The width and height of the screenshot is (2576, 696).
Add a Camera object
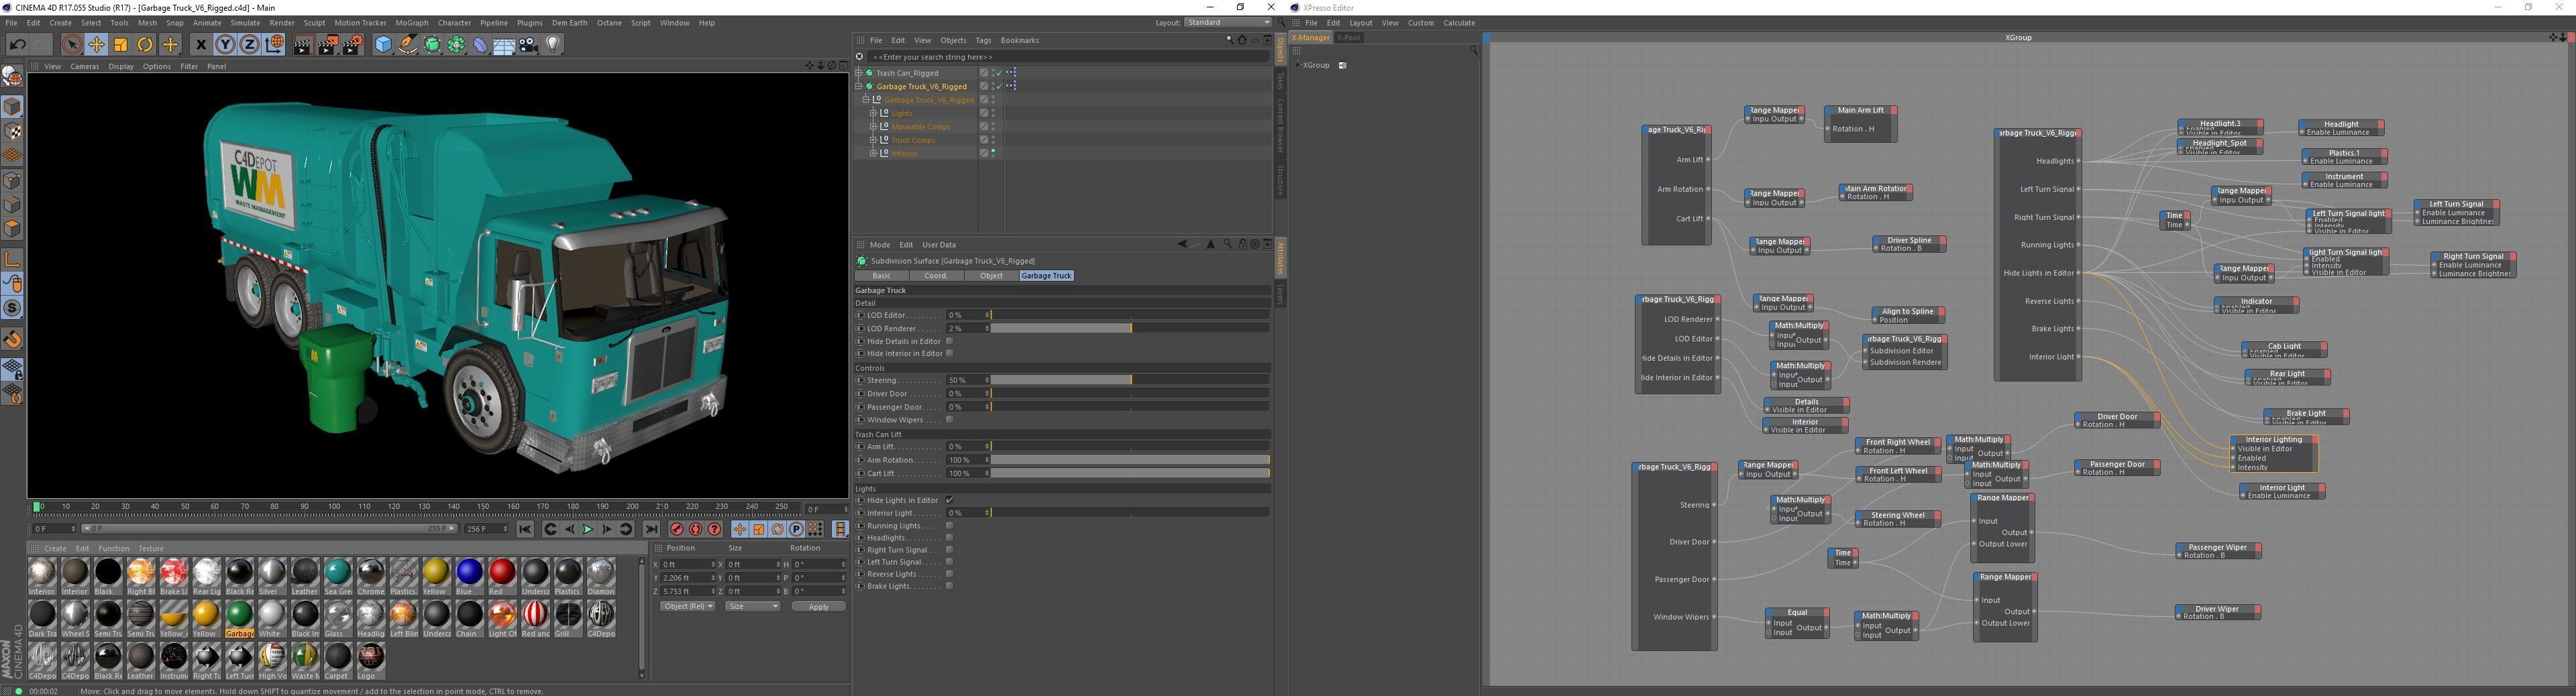pos(529,44)
